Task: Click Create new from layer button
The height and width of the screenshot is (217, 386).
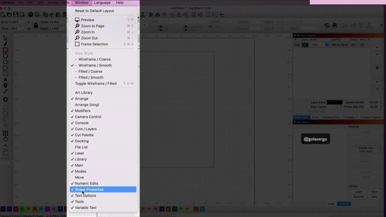Action: pos(365,149)
